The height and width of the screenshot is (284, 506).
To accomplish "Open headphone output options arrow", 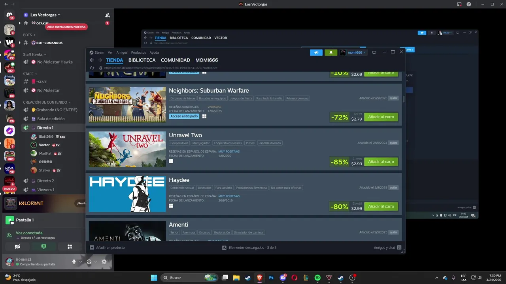I will tap(96, 262).
